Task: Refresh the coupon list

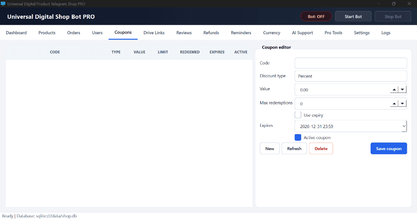Action: click(x=294, y=149)
